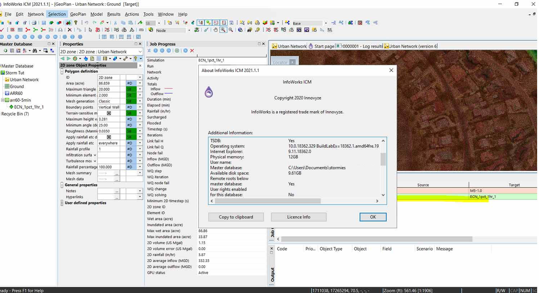Click OK in the About InfoWorks dialog

[x=373, y=217]
